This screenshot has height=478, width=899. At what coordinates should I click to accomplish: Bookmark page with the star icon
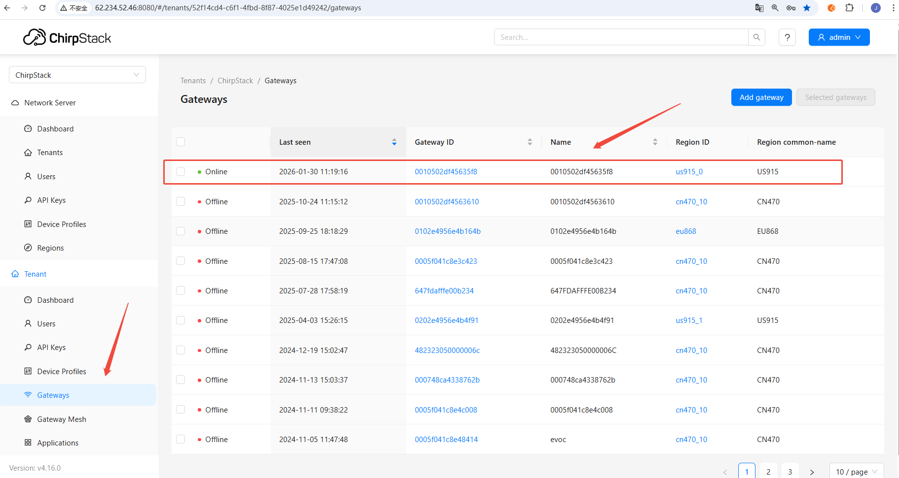coord(807,8)
